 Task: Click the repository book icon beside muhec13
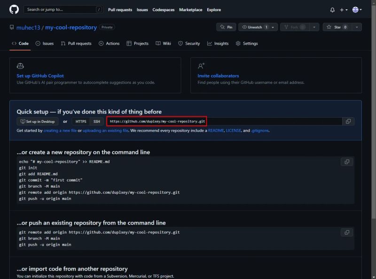[x=12, y=27]
